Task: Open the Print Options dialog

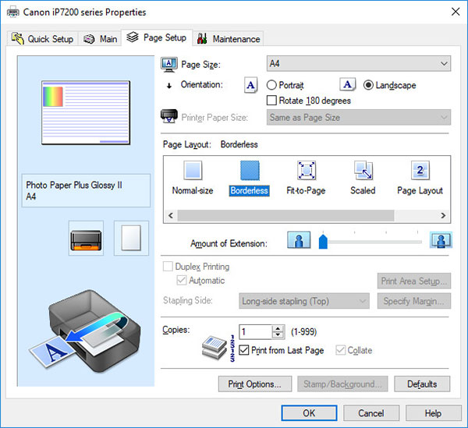Action: pyautogui.click(x=255, y=384)
